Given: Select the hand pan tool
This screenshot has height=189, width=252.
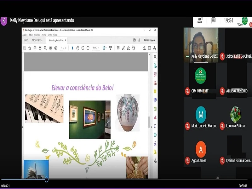Looking at the screenshot, I should 77,48.
